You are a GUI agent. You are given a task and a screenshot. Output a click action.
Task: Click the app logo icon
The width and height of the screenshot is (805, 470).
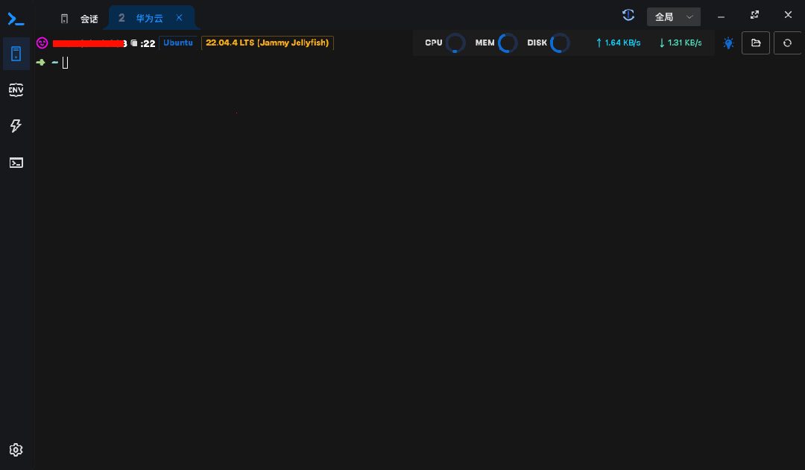click(16, 19)
